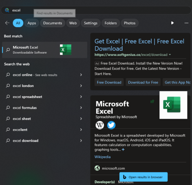Switch to the Photos filter tab
The width and height of the screenshot is (192, 185).
tap(130, 23)
